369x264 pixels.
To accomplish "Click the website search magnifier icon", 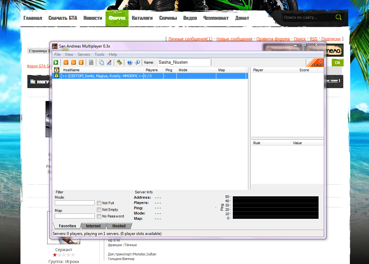I will 338,17.
